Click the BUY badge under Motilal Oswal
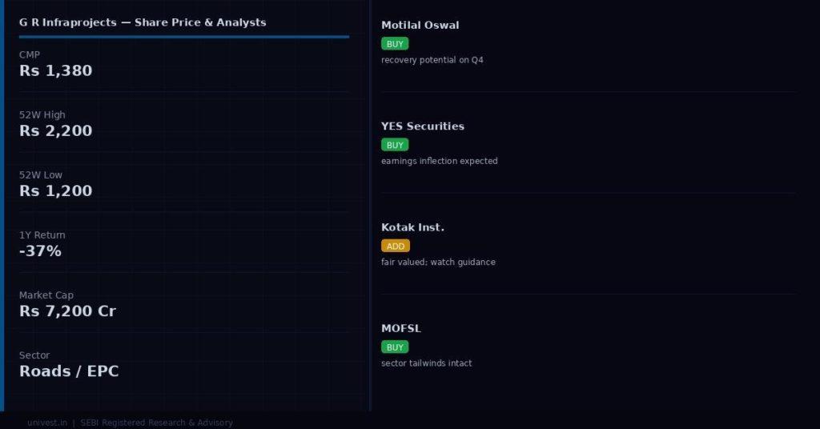 coord(395,44)
